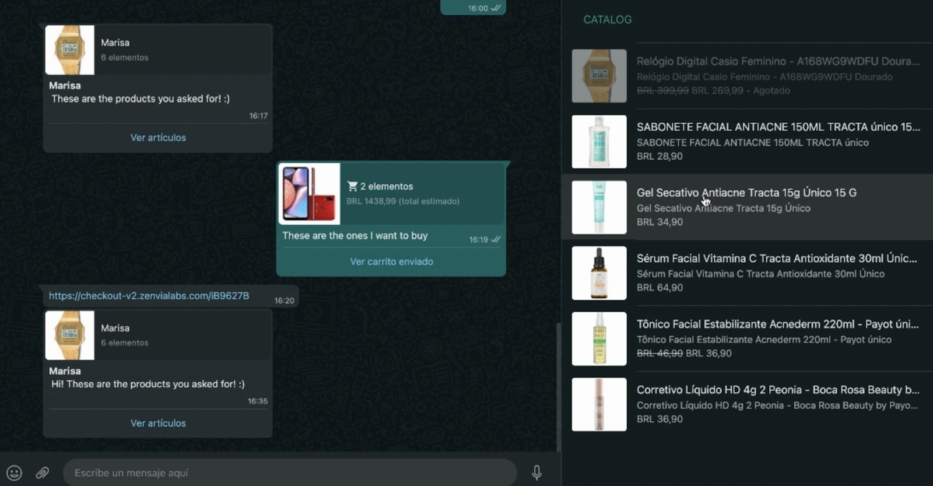933x486 pixels.
Task: Select Corretivo Líquido HD Peonia item
Action: 748,404
